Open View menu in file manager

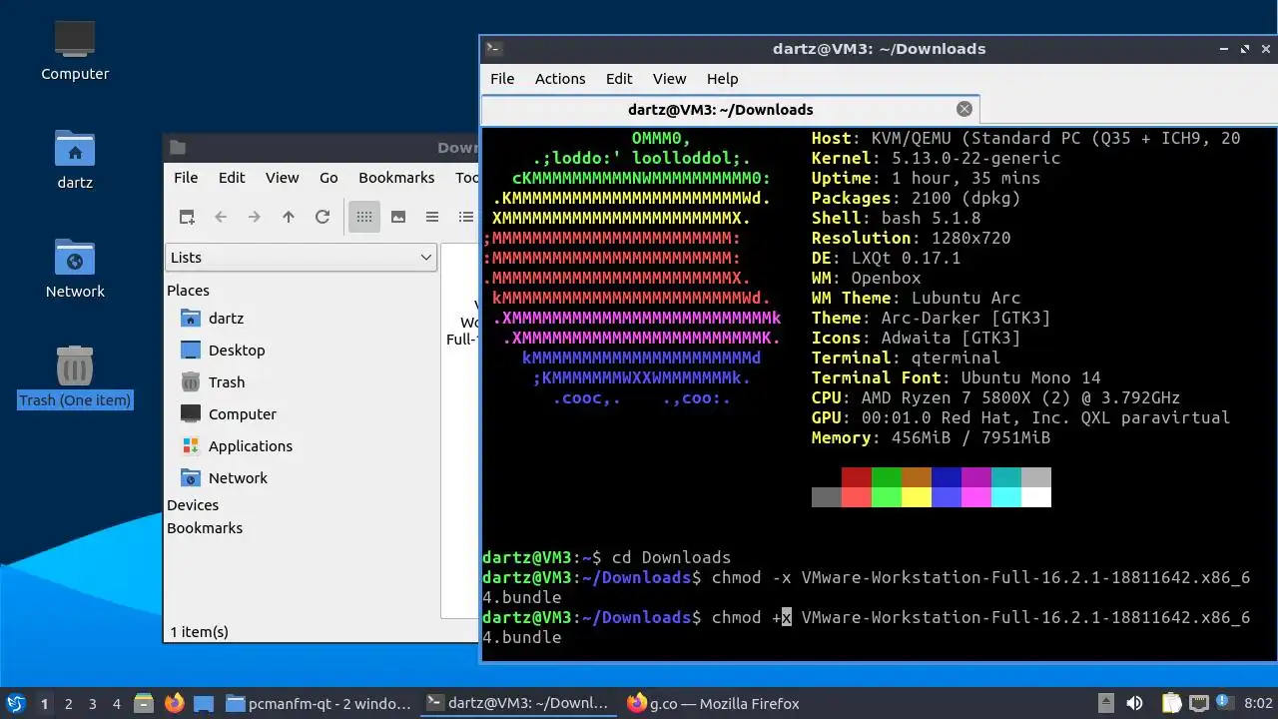282,178
